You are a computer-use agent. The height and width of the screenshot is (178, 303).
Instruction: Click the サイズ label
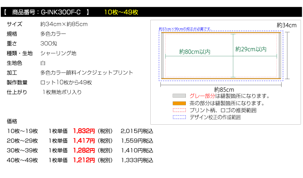[x=15, y=24]
